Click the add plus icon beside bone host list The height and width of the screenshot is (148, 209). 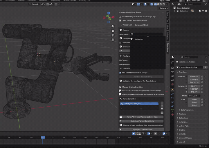click(x=162, y=103)
